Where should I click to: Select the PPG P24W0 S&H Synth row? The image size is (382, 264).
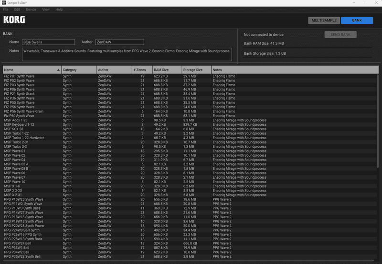click(190, 230)
